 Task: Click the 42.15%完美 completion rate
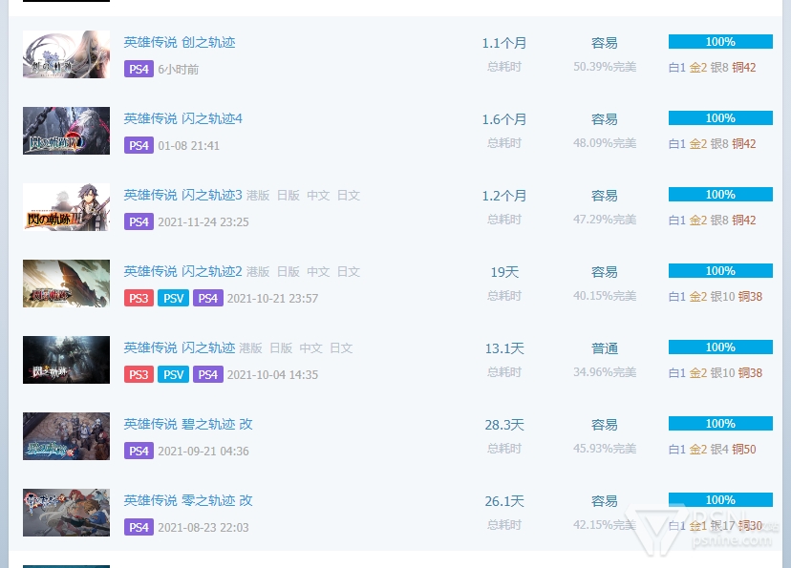pos(605,525)
